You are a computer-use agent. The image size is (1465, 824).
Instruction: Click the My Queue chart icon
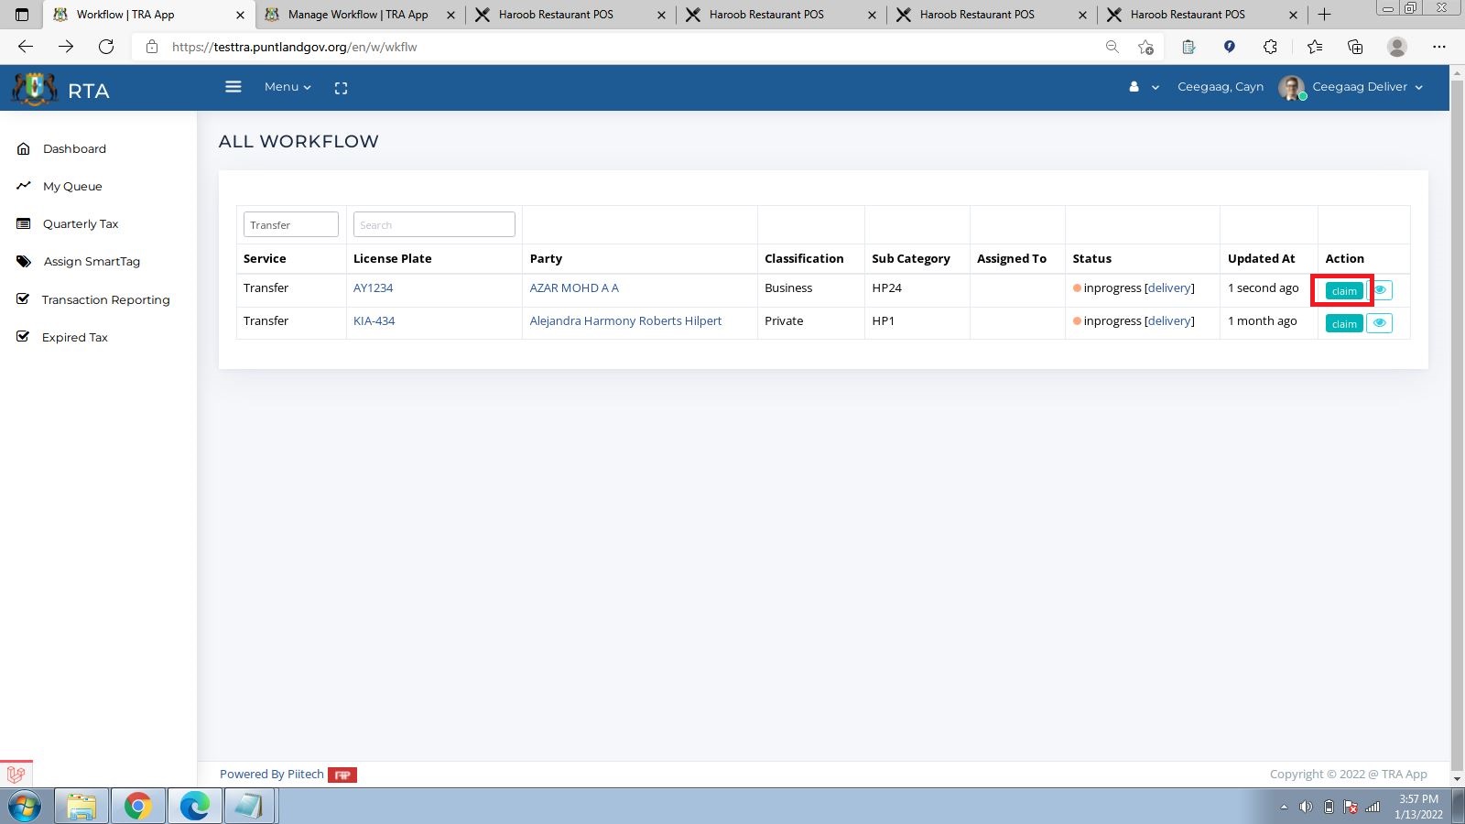pyautogui.click(x=24, y=186)
